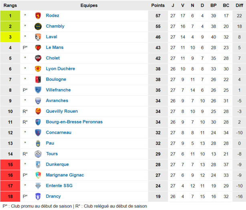
Task: Click the Points column header
Action: pyautogui.click(x=158, y=5)
